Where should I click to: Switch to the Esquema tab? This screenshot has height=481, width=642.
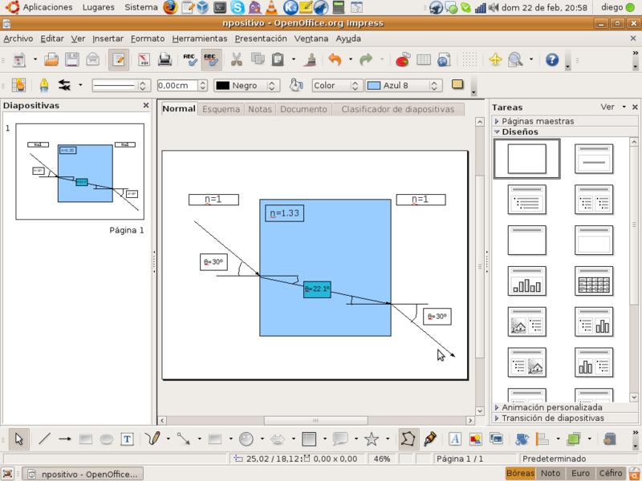click(x=221, y=109)
